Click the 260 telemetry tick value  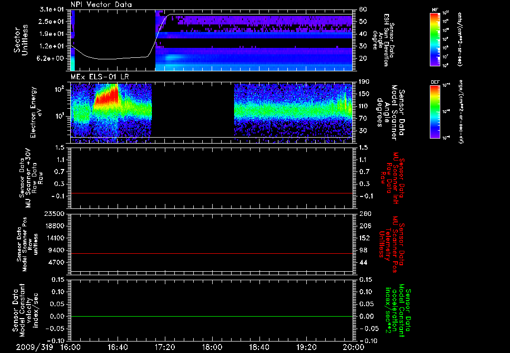365,213
